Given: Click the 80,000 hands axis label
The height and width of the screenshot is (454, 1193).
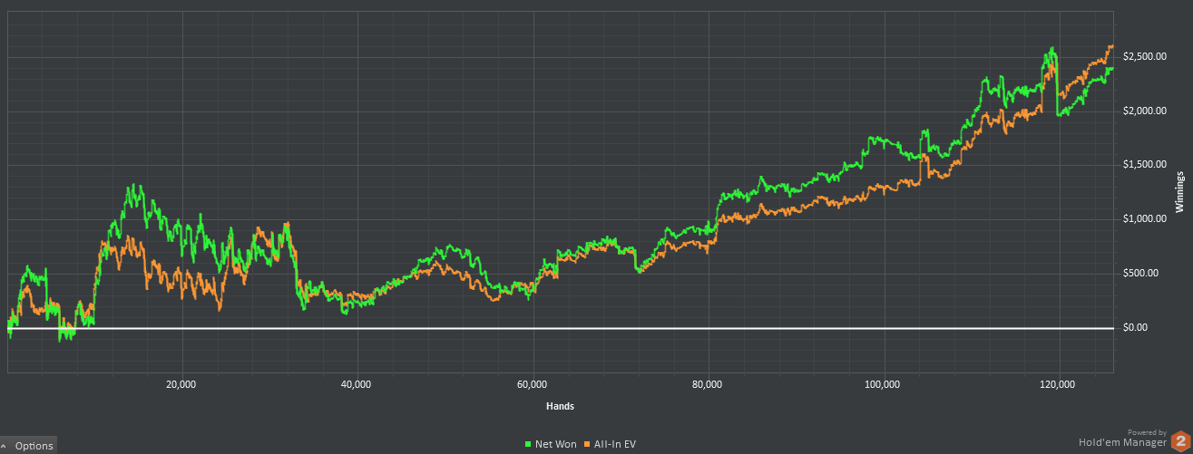Looking at the screenshot, I should (708, 384).
